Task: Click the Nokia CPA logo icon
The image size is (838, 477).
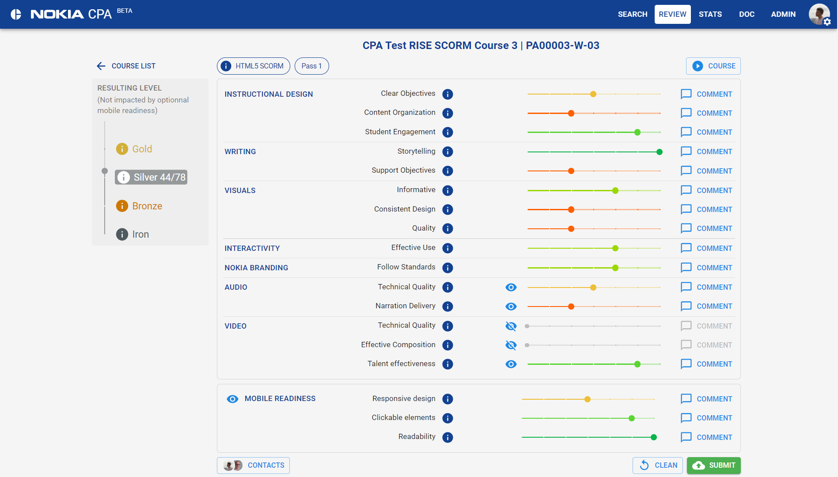Action: [16, 14]
